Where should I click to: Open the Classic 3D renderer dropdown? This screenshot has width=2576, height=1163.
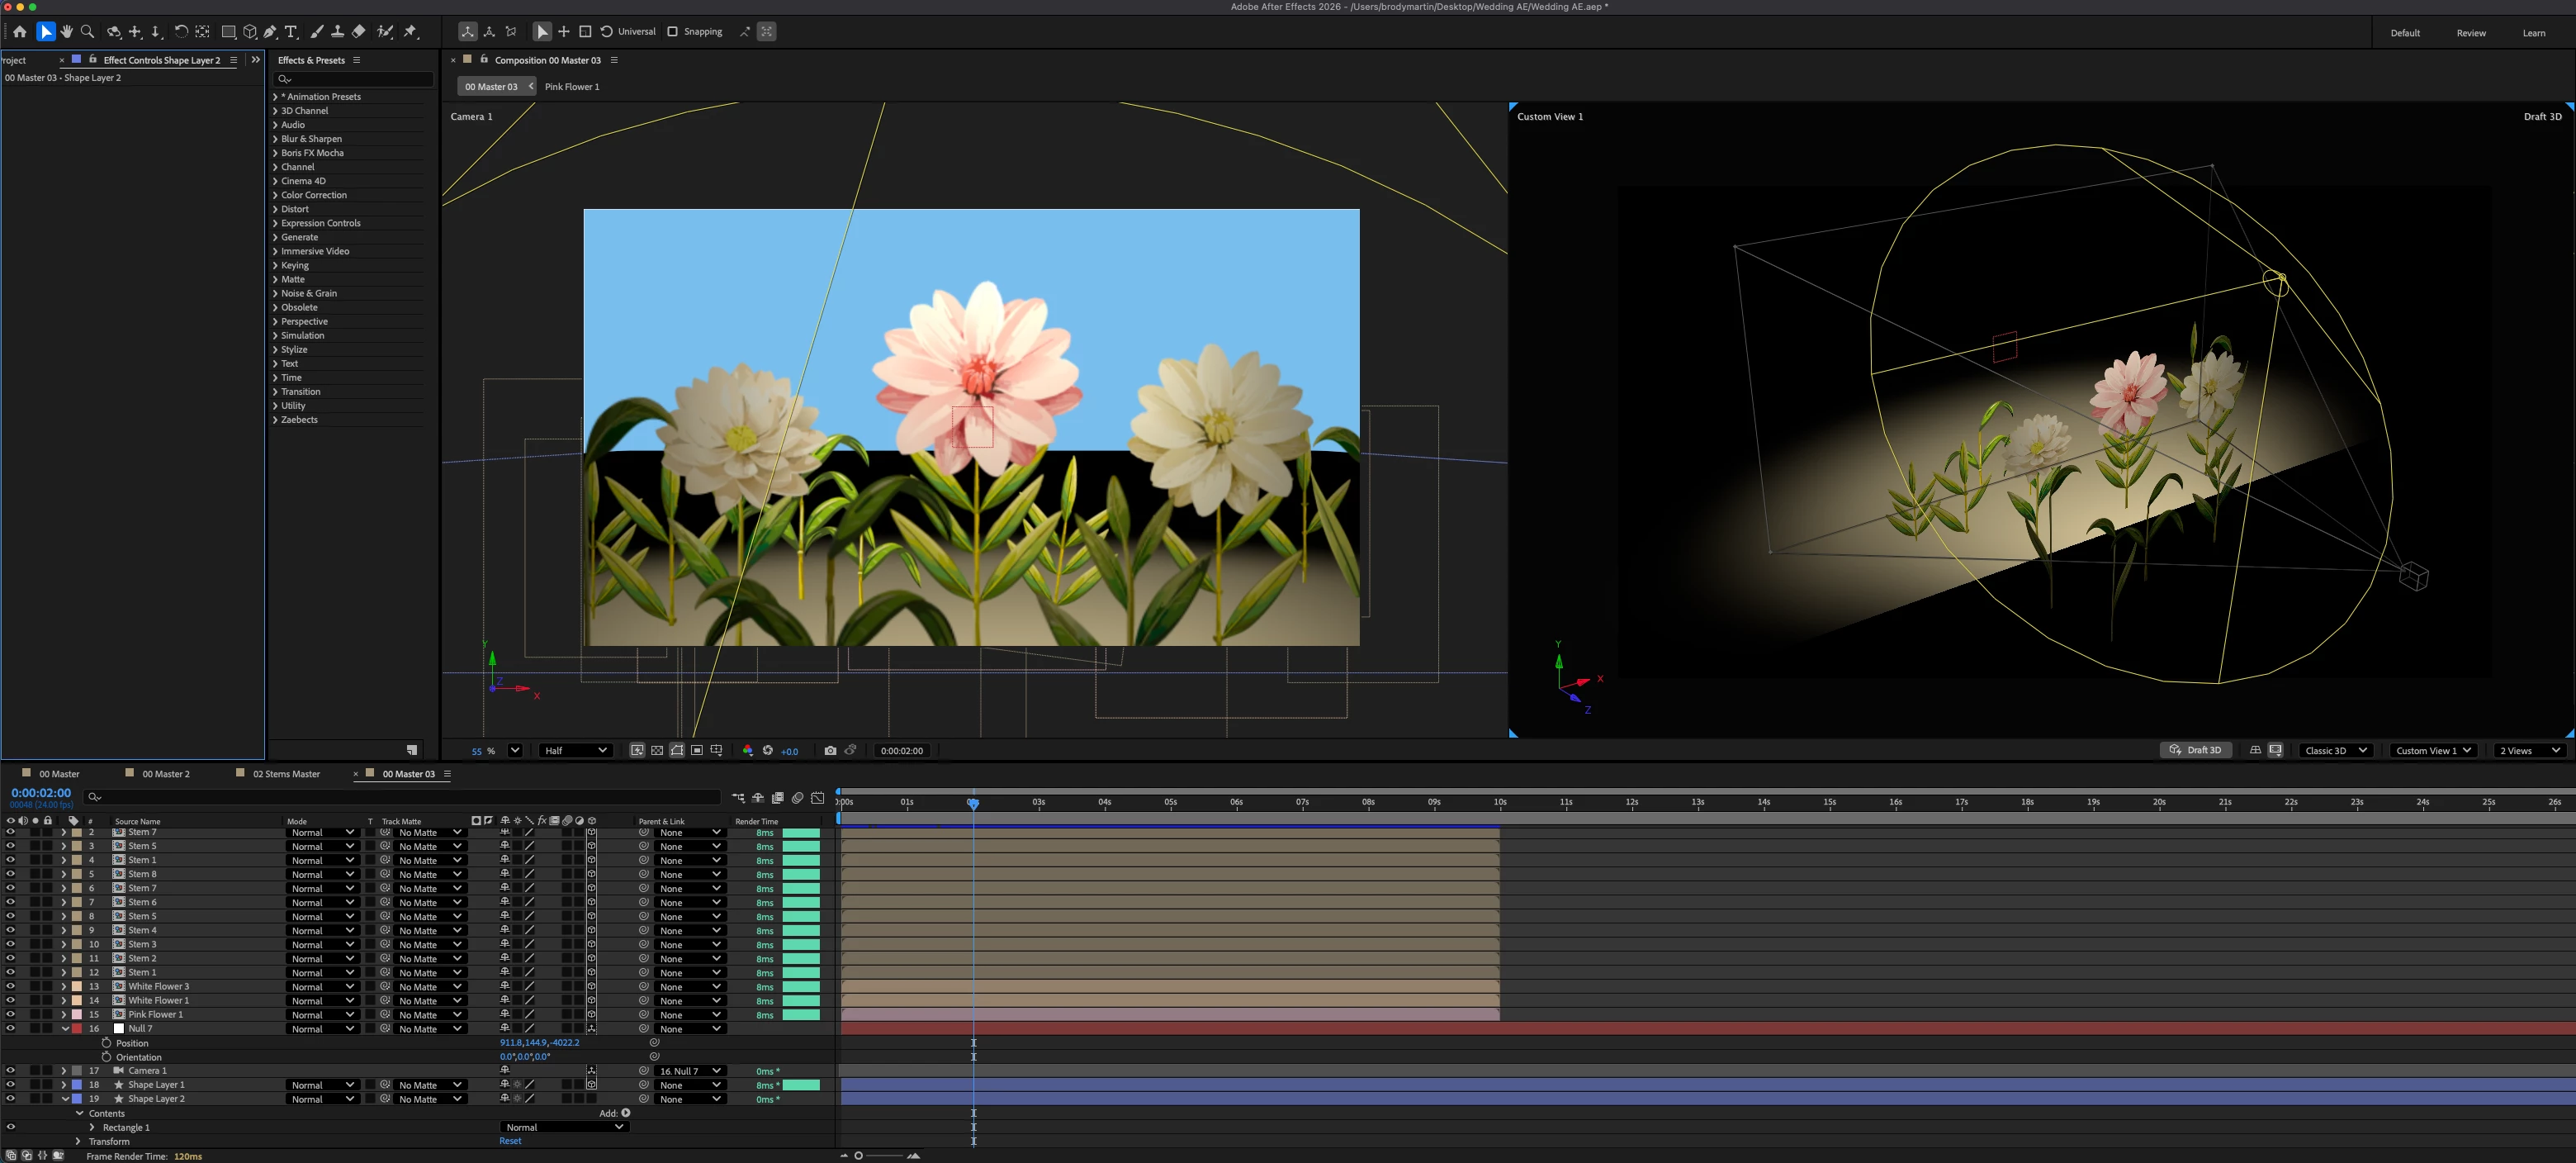point(2335,750)
